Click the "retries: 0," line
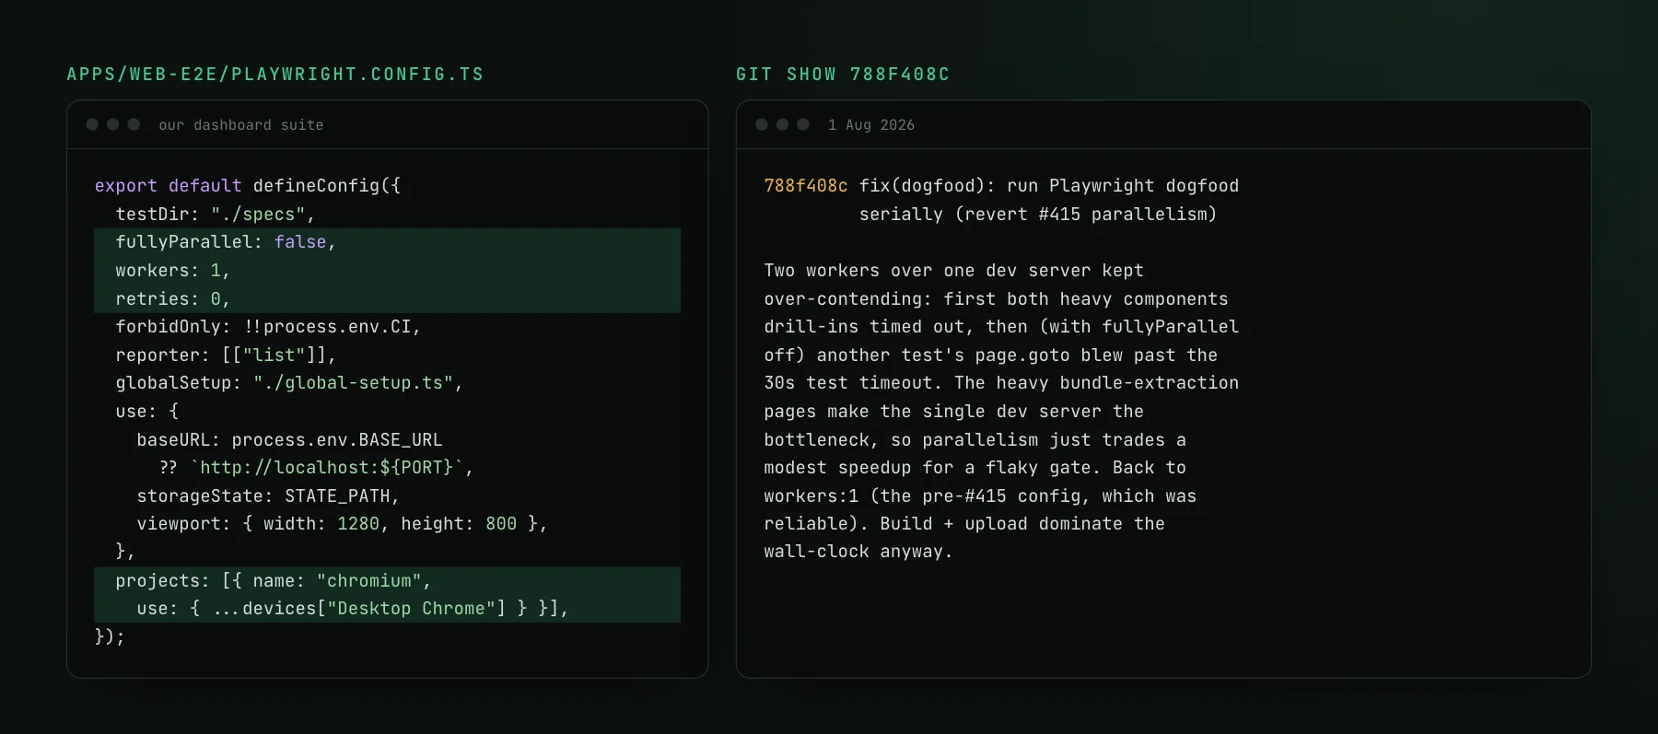Viewport: 1658px width, 734px height. (388, 299)
